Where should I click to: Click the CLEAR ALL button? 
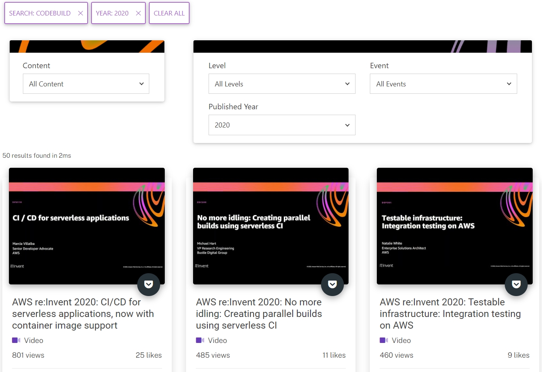(169, 13)
